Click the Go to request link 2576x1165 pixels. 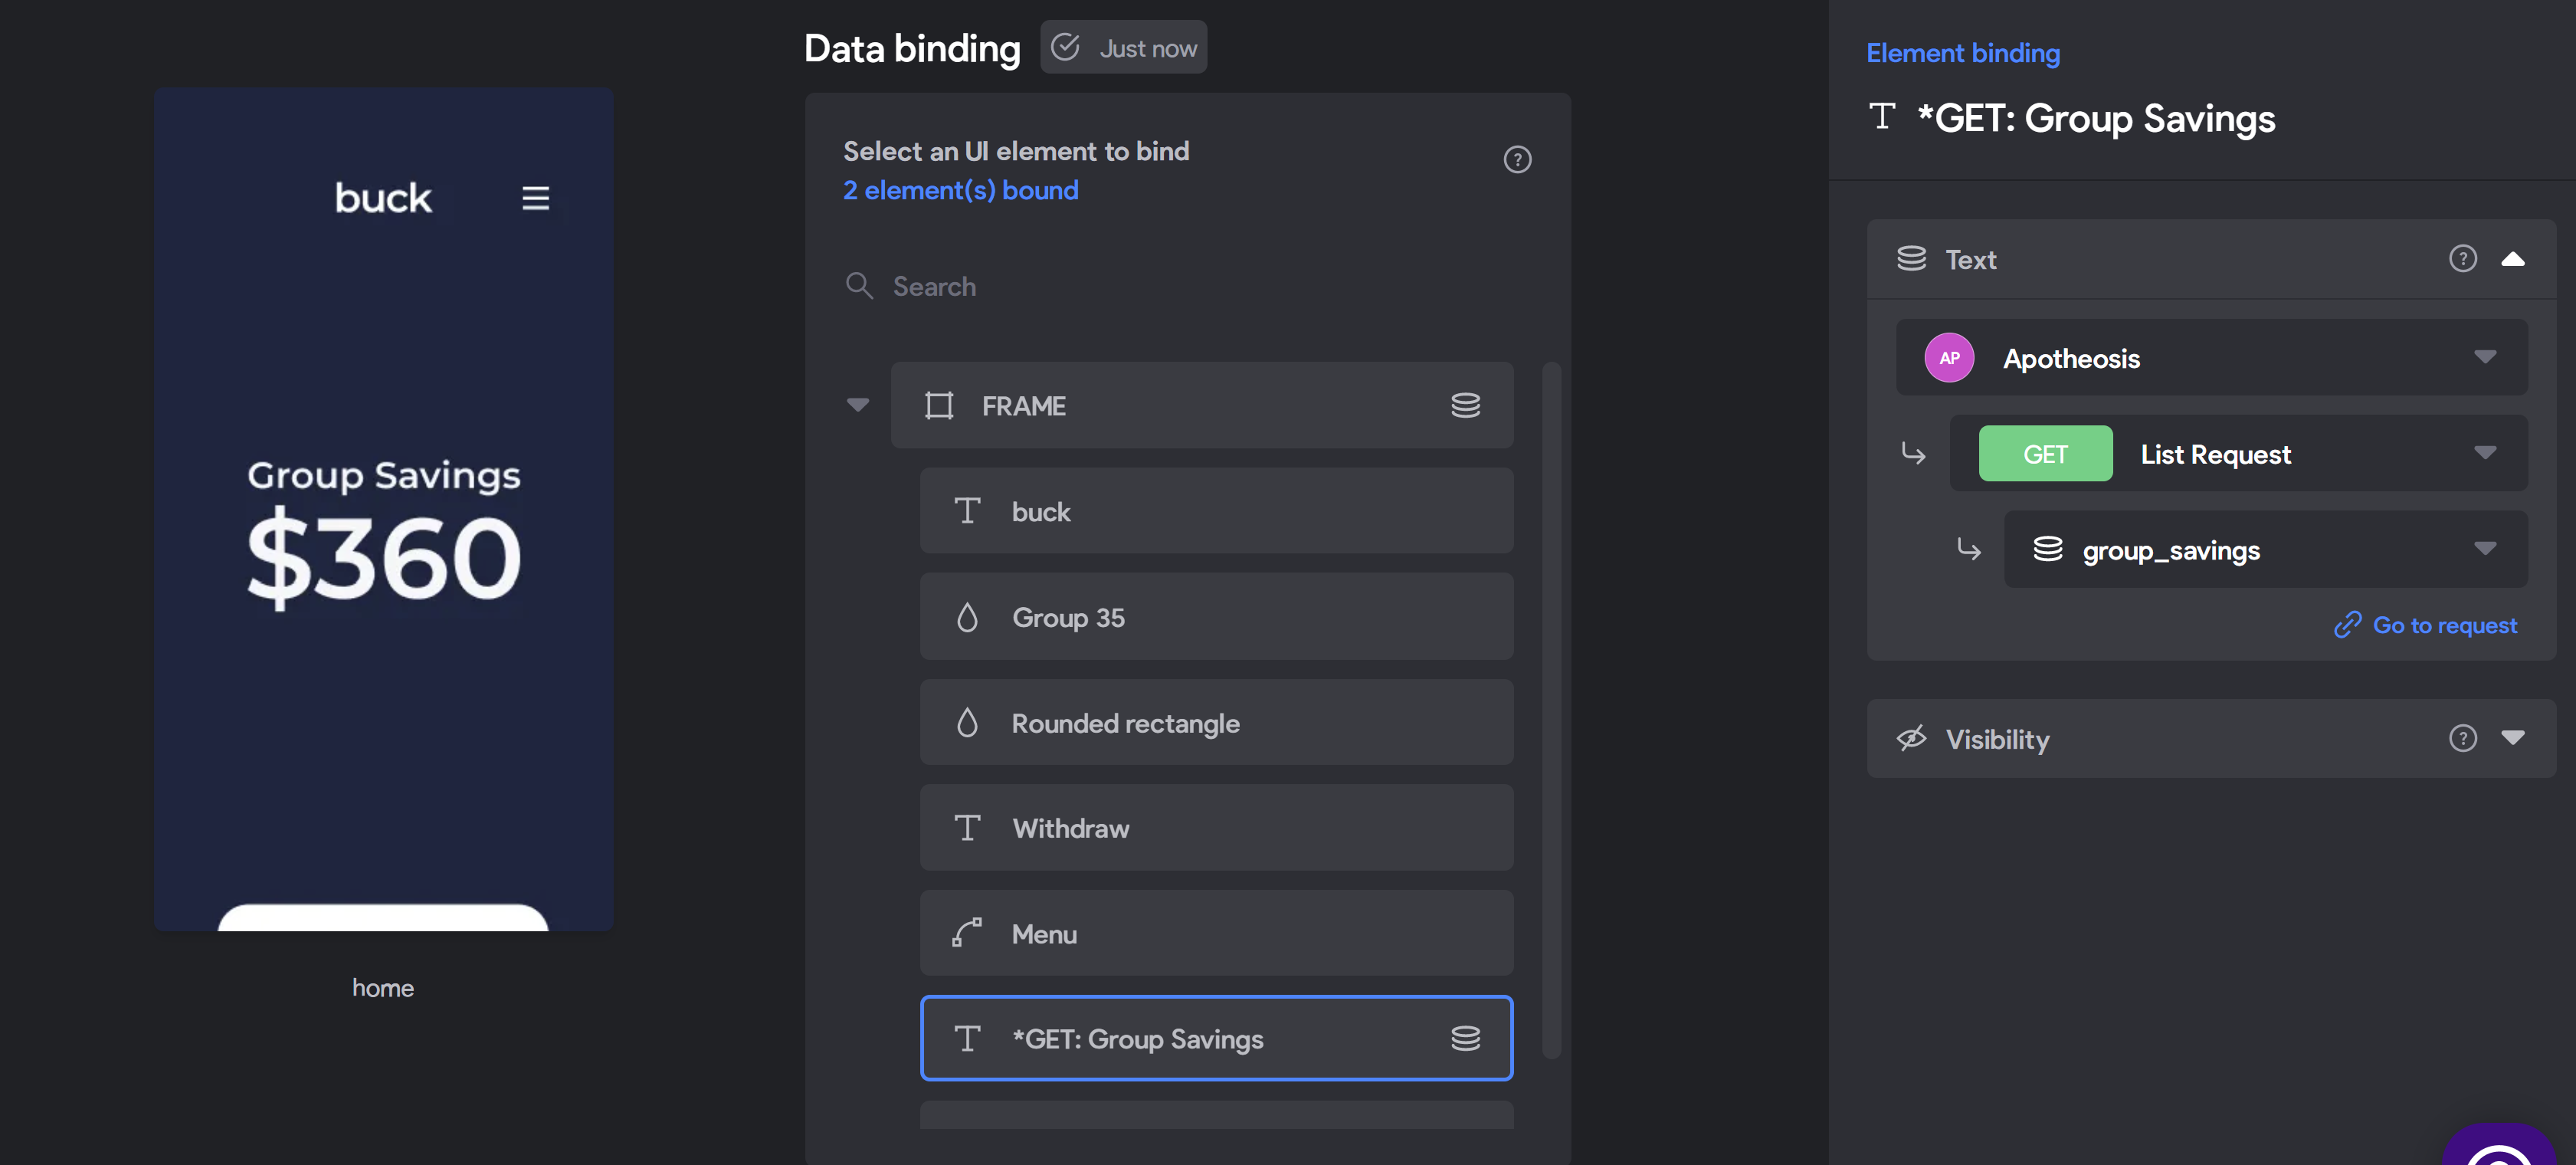[2426, 625]
